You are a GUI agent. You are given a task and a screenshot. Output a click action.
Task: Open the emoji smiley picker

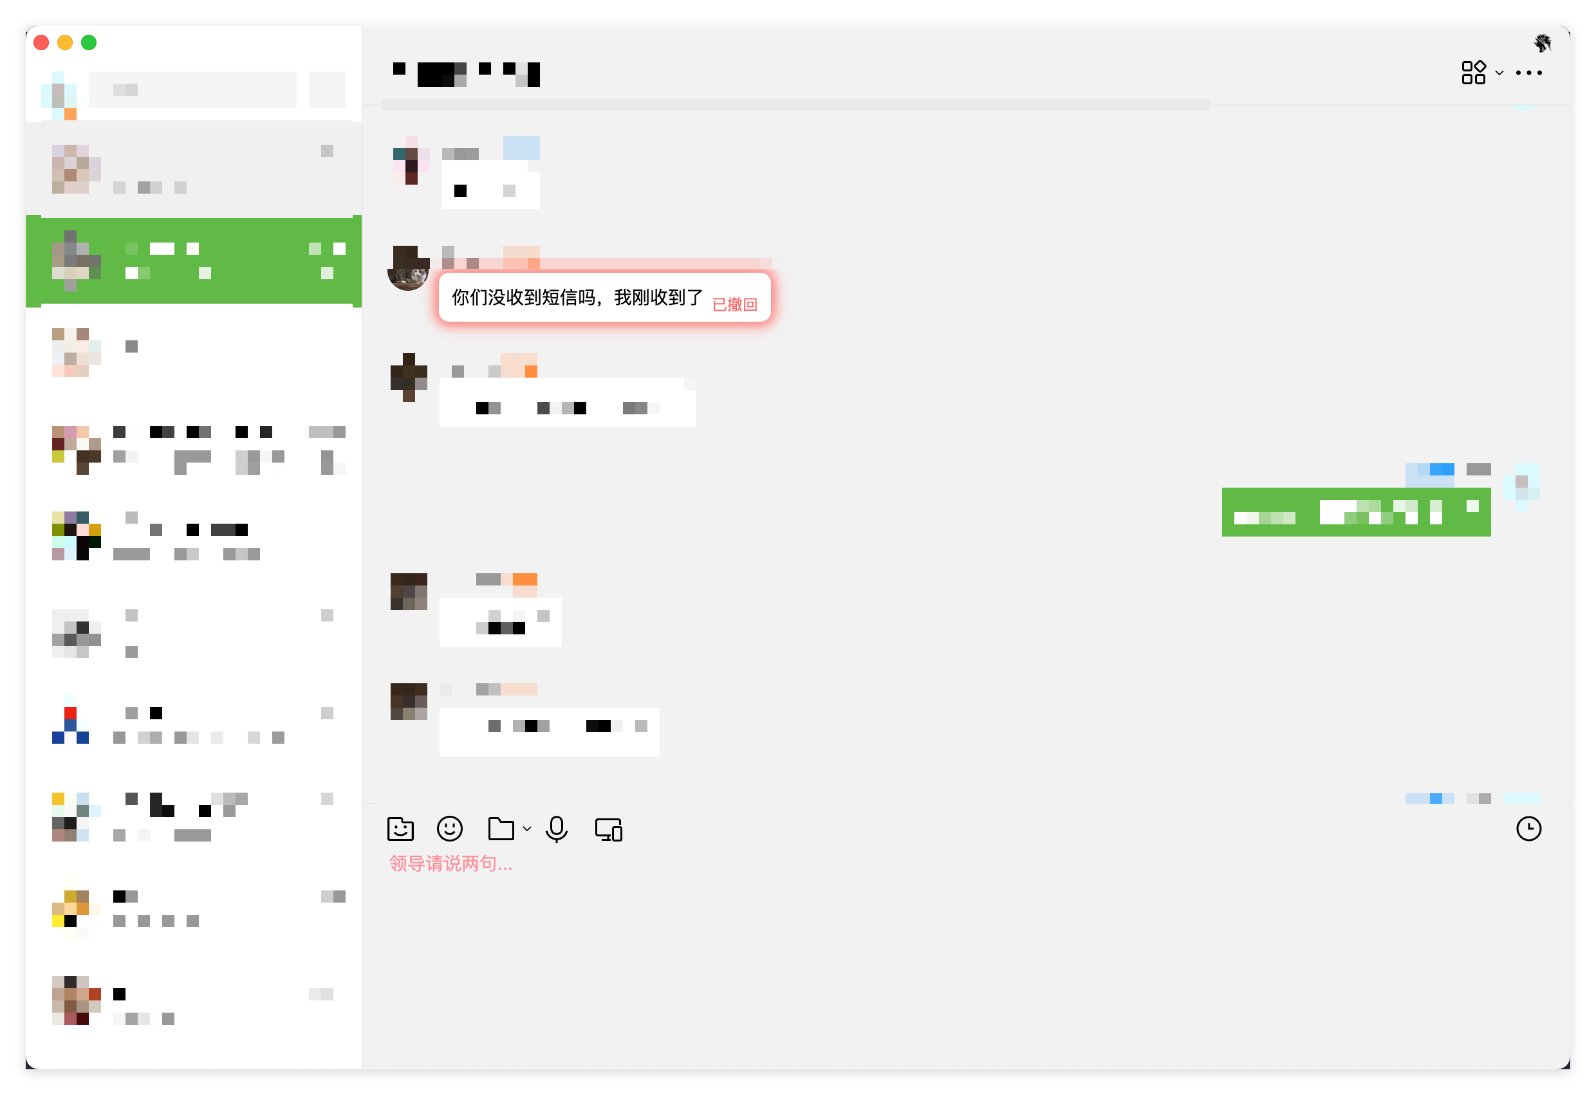[x=450, y=829]
